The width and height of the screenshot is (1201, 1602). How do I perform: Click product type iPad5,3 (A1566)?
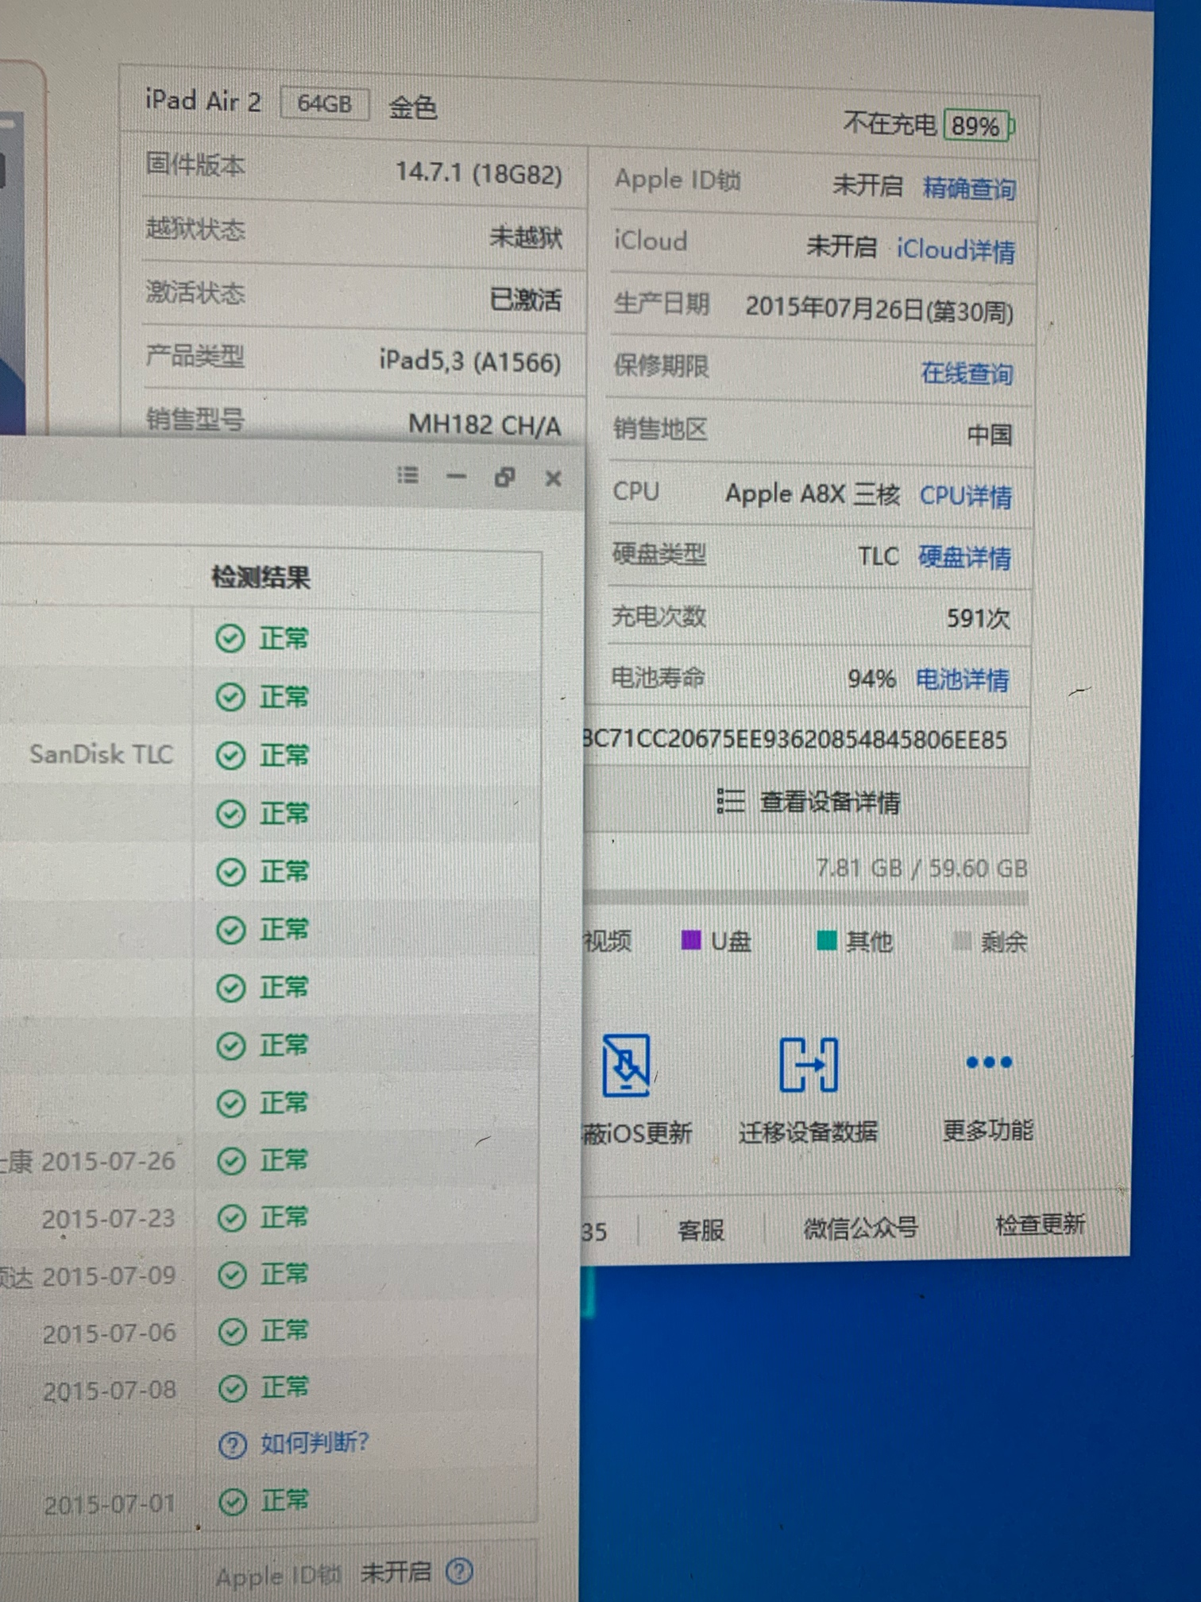(470, 362)
